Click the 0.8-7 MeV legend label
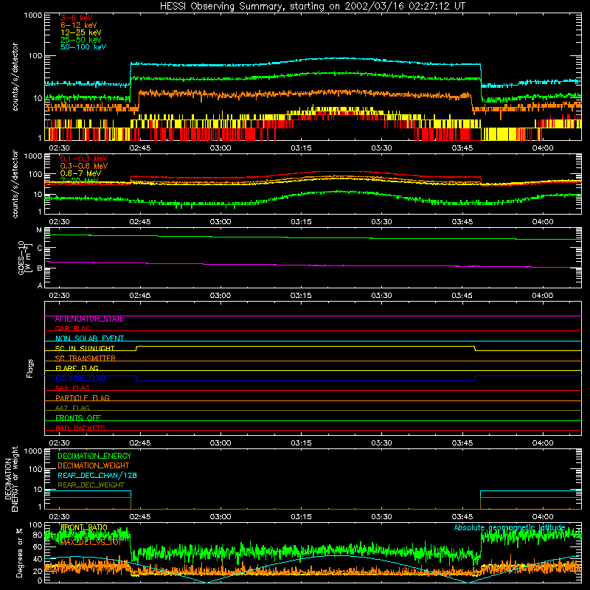The width and height of the screenshot is (590, 590). (80, 173)
